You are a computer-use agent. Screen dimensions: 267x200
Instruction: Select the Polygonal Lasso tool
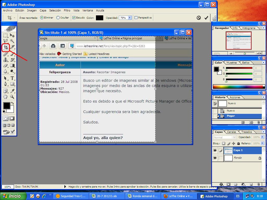[5, 41]
